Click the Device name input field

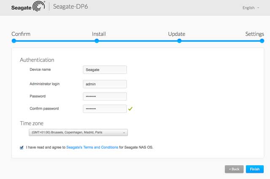105,70
